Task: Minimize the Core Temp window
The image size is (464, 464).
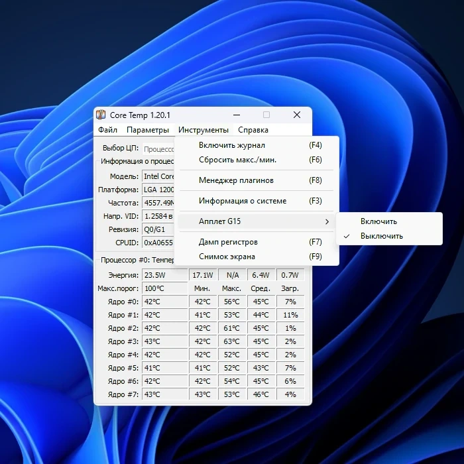Action: click(237, 115)
